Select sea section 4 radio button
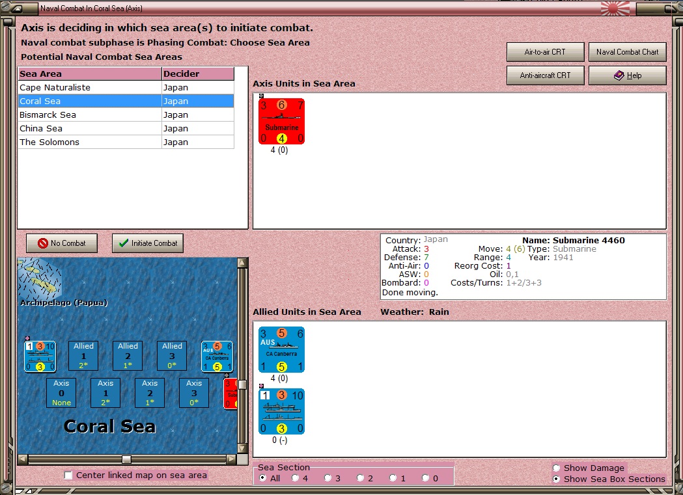The height and width of the screenshot is (495, 683). [x=296, y=478]
